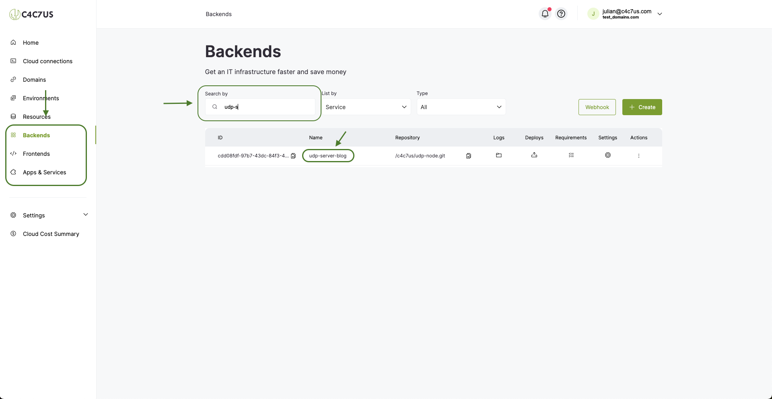Go to Frontends in the sidebar
772x399 pixels.
pyautogui.click(x=36, y=154)
